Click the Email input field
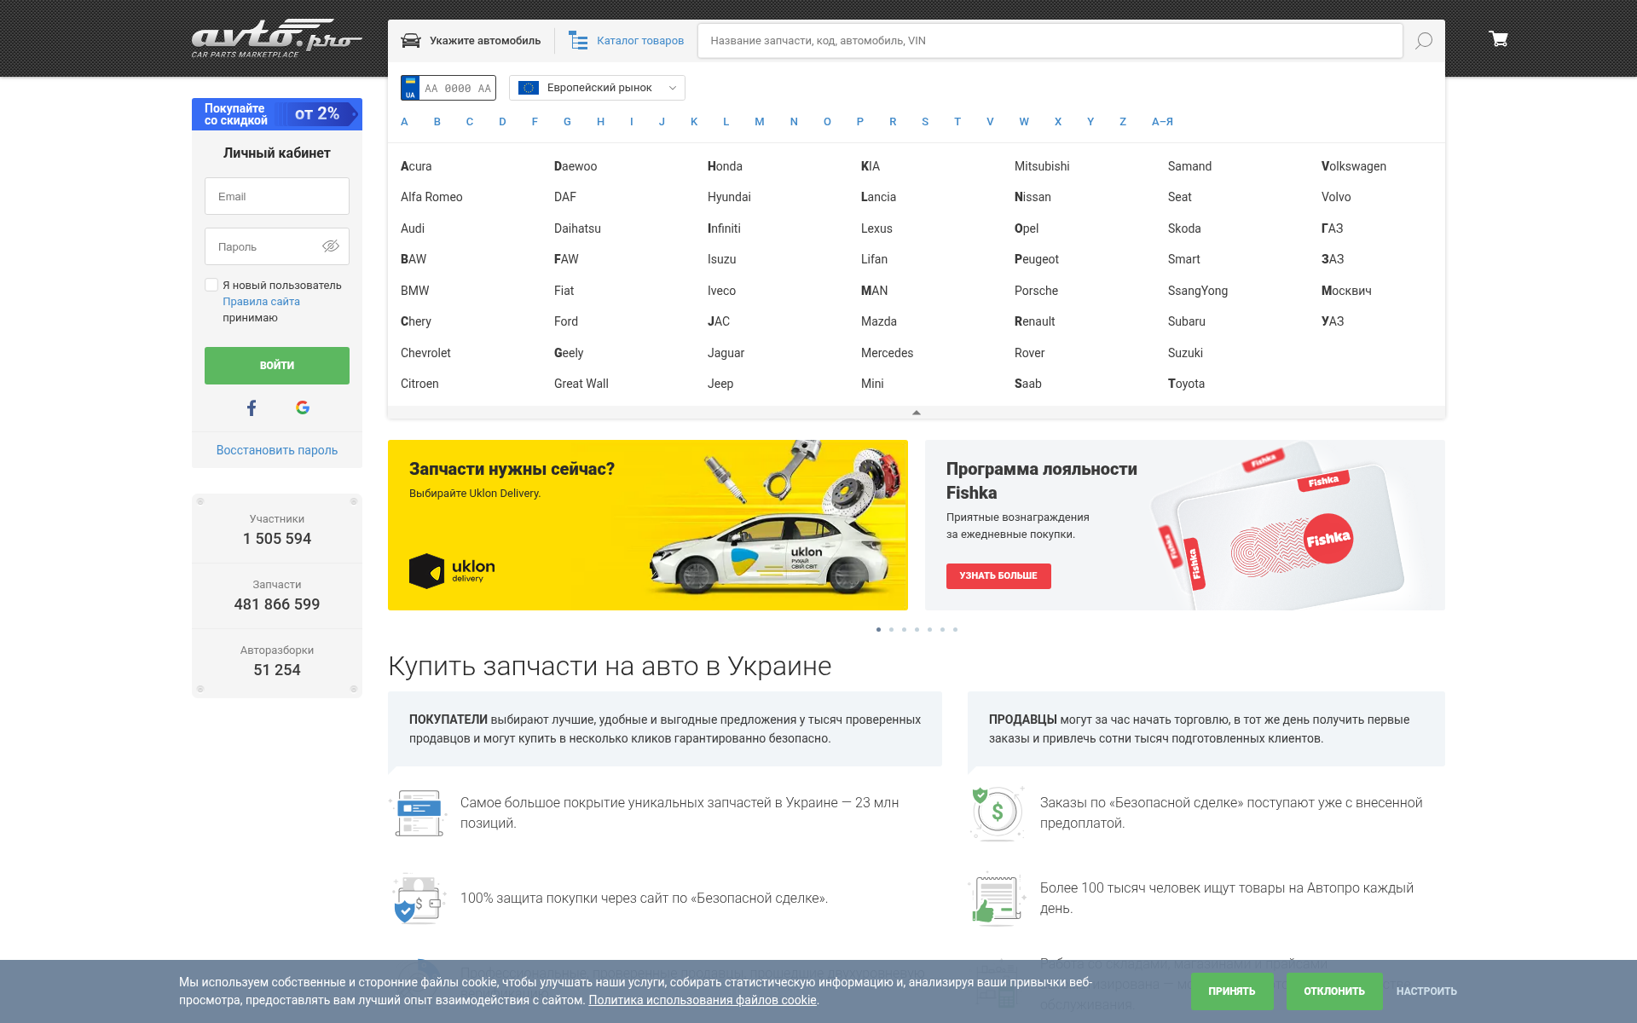The width and height of the screenshot is (1637, 1023). point(277,196)
